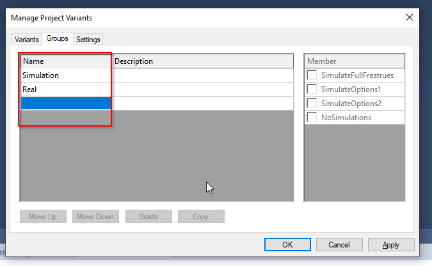This screenshot has height=266, width=432.
Task: Click the Description cell of Simulation row
Action: [x=203, y=75]
